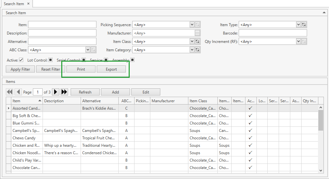
Task: Collapse the Search Item panel
Action: (324, 13)
